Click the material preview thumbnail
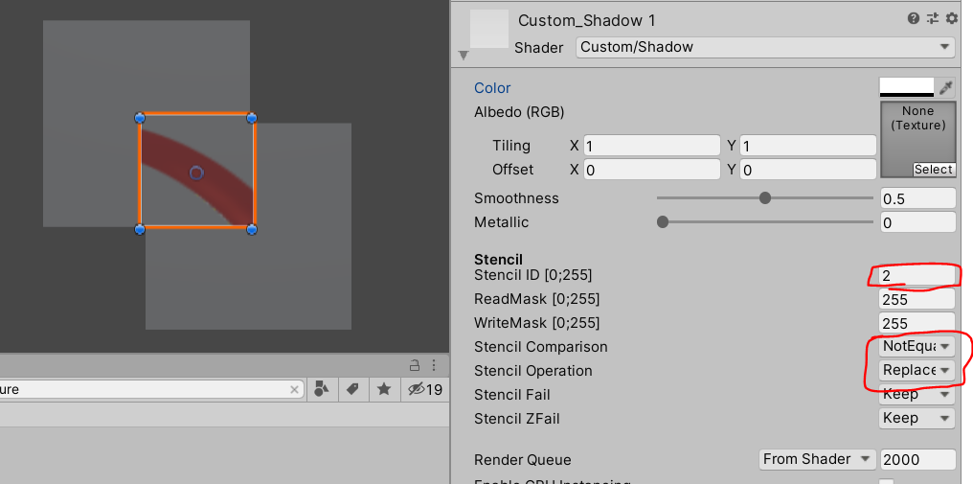Image resolution: width=973 pixels, height=484 pixels. tap(489, 29)
